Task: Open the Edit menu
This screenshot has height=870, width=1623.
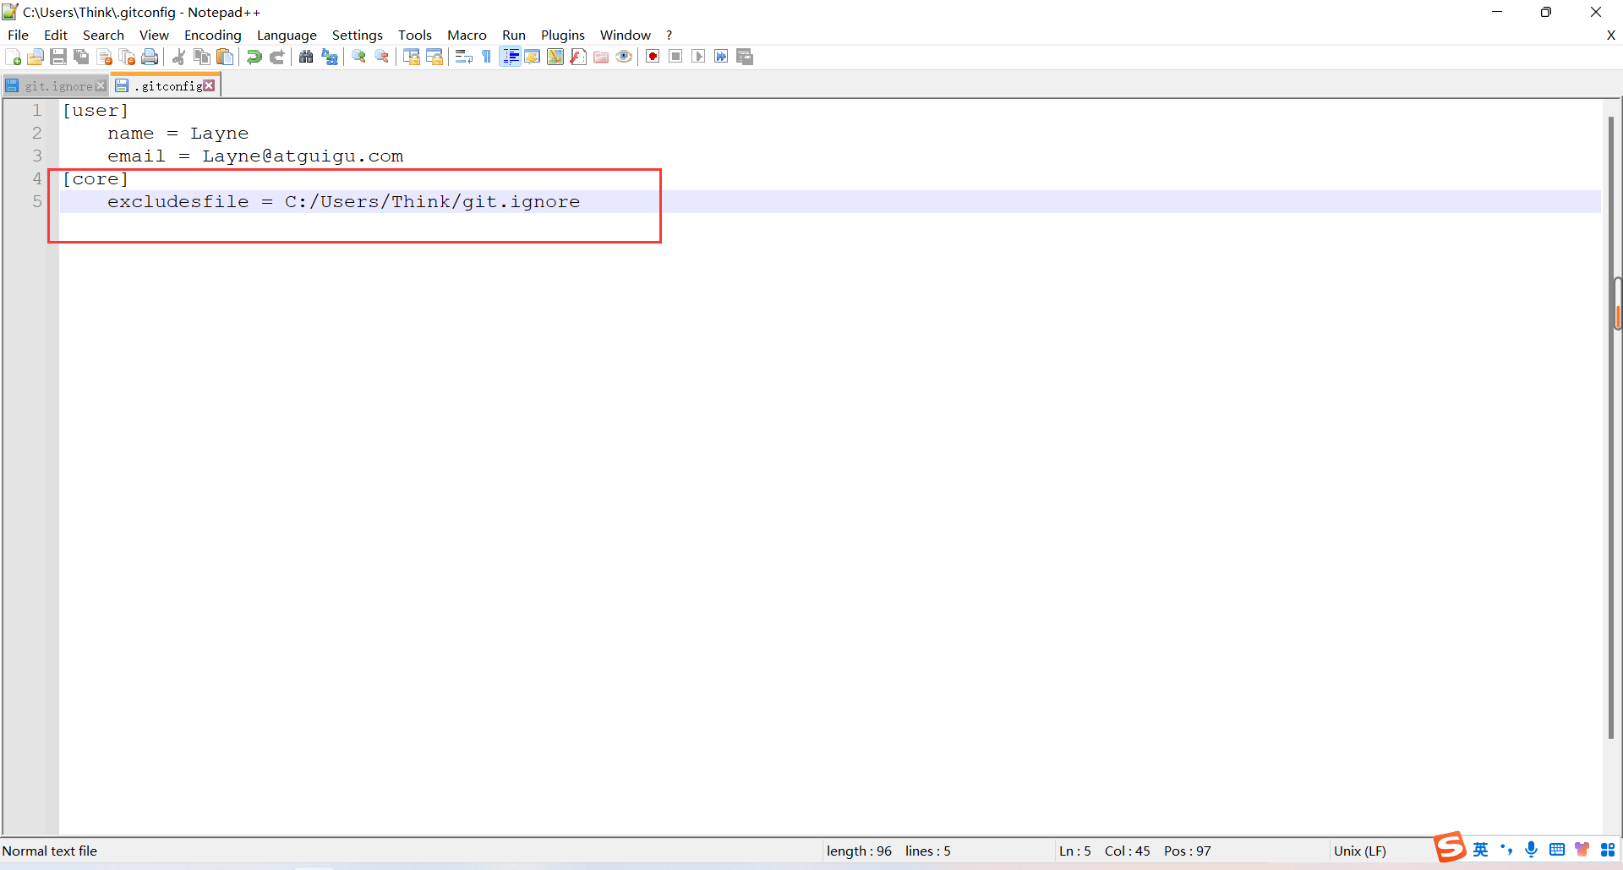Action: pos(56,35)
